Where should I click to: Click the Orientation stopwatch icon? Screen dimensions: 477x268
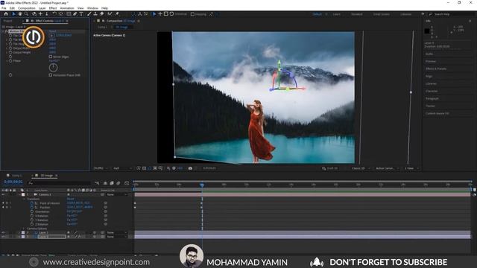[32, 211]
